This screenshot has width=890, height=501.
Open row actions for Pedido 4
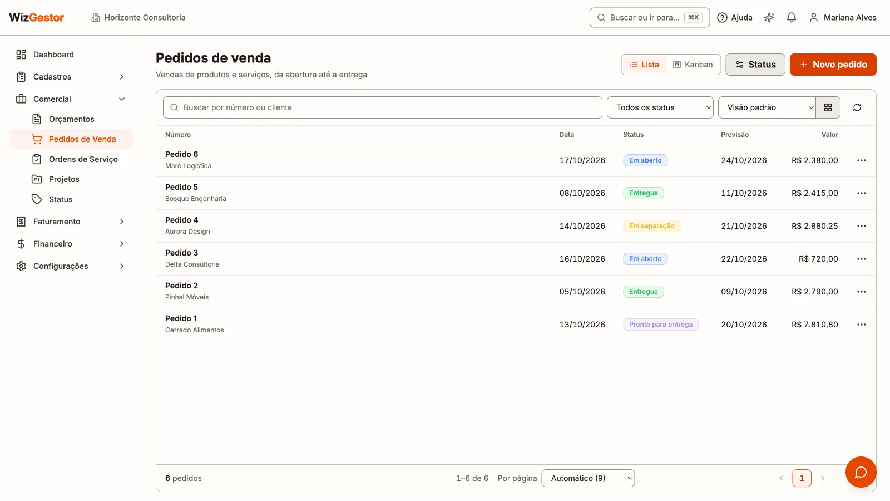862,226
